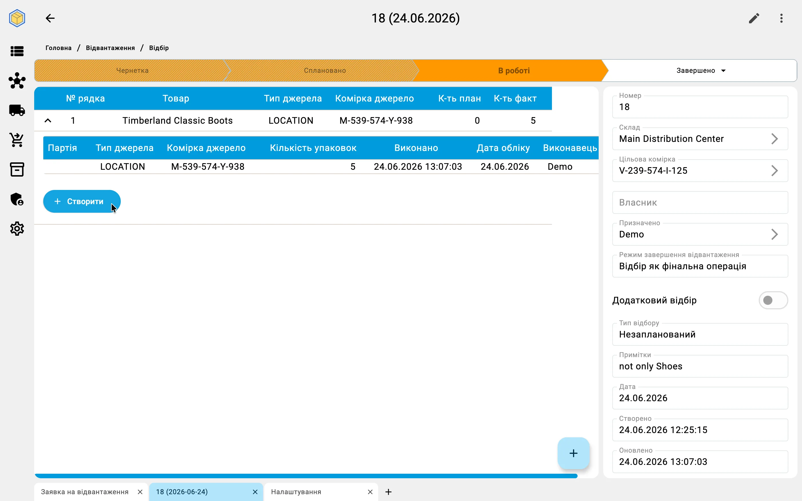Click Режим завершення відвантаження field
The height and width of the screenshot is (501, 802).
(x=700, y=266)
